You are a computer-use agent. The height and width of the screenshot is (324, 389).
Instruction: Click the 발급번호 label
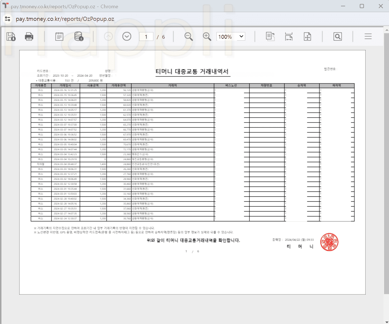[331, 69]
